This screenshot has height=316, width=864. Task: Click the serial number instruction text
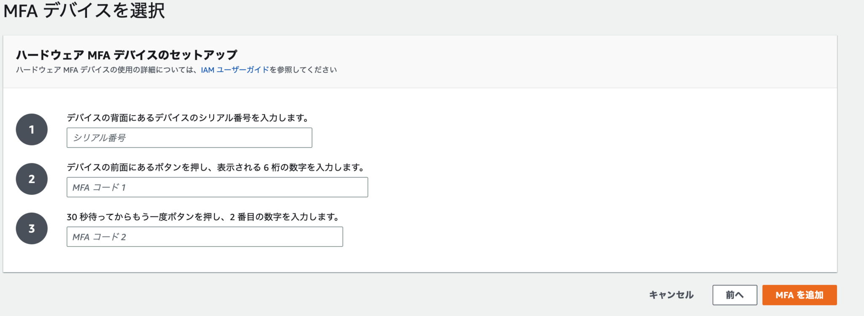pos(188,118)
